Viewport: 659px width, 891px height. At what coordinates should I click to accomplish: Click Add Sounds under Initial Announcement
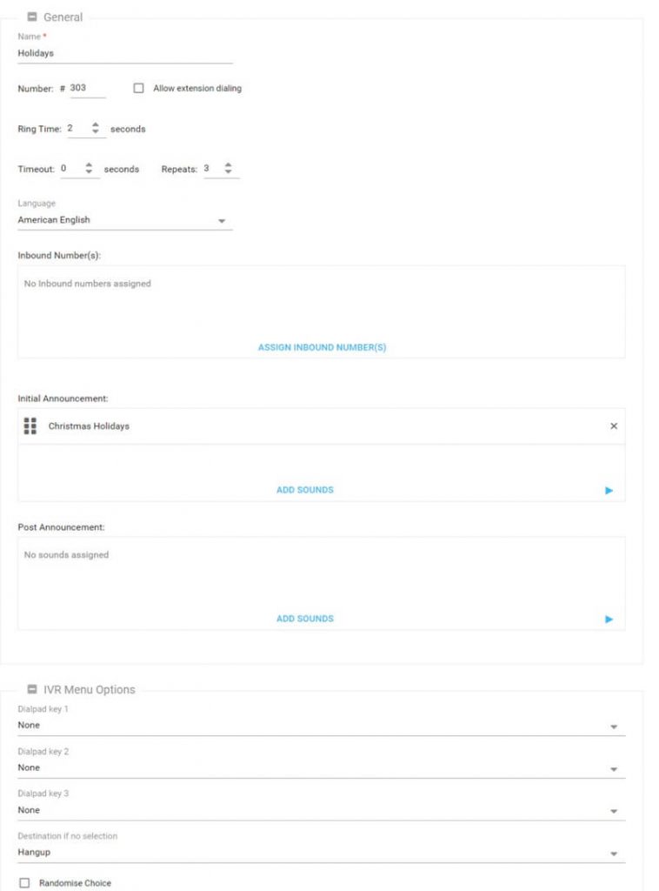click(304, 490)
